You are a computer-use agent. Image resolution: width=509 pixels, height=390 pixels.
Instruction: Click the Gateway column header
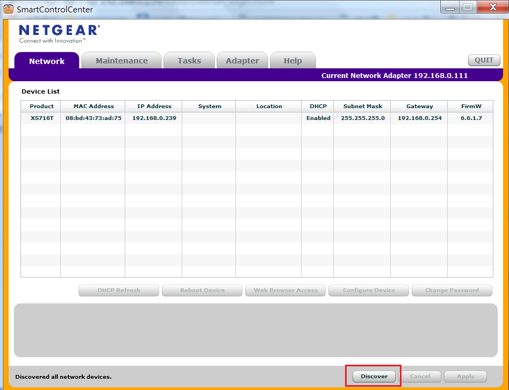(x=419, y=107)
